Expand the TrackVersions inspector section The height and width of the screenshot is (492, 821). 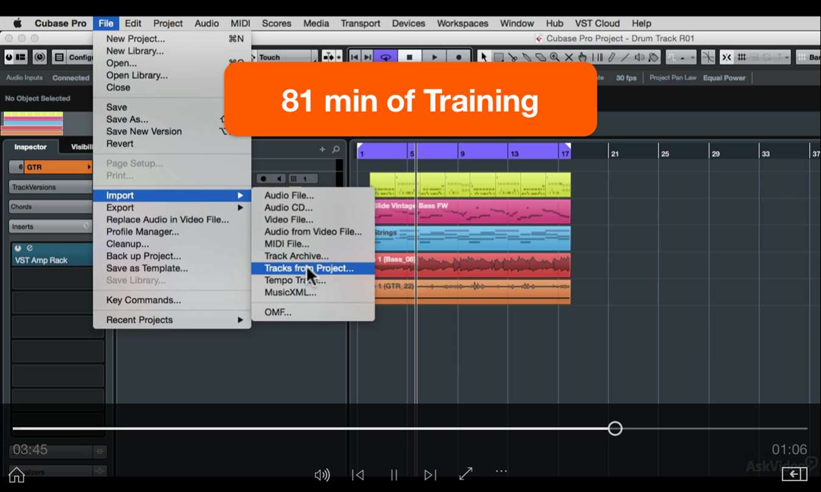(x=50, y=187)
